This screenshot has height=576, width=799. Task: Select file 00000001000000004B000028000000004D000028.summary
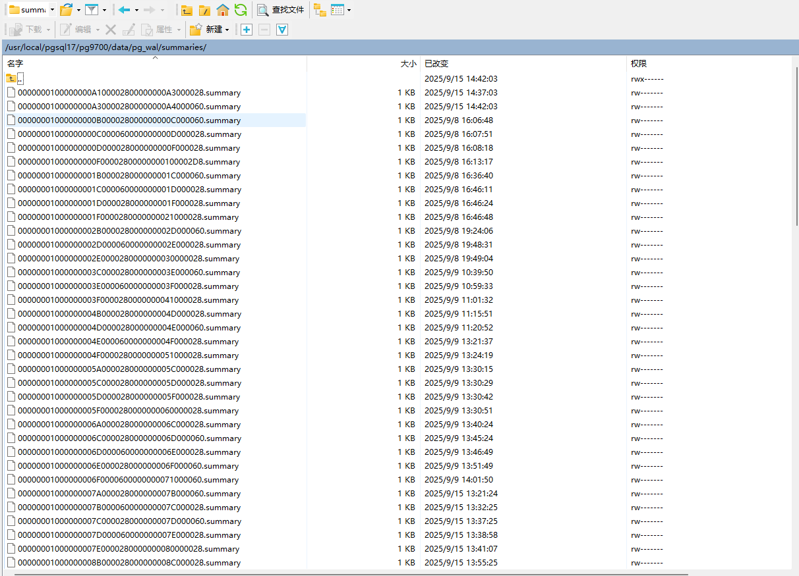[129, 314]
